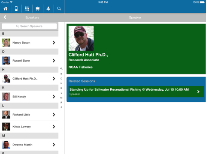Select the Richard Little name

[x=21, y=115]
